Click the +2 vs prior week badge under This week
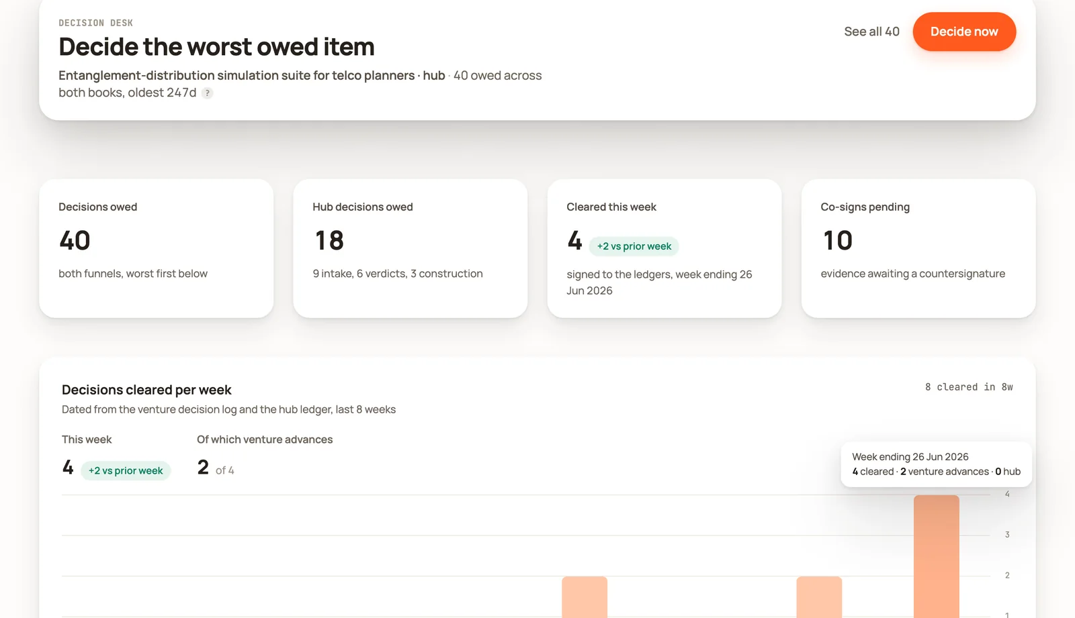The height and width of the screenshot is (618, 1075). (x=126, y=470)
